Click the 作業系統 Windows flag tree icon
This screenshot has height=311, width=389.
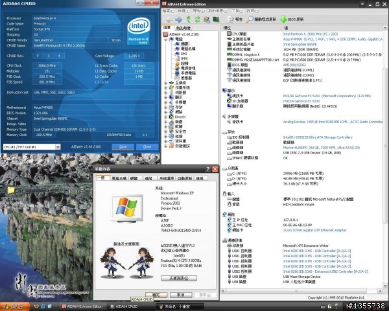coord(171,87)
